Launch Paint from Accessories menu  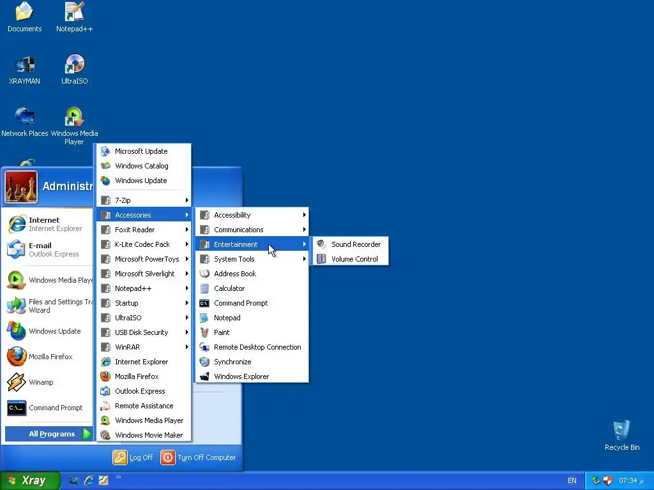pyautogui.click(x=252, y=332)
